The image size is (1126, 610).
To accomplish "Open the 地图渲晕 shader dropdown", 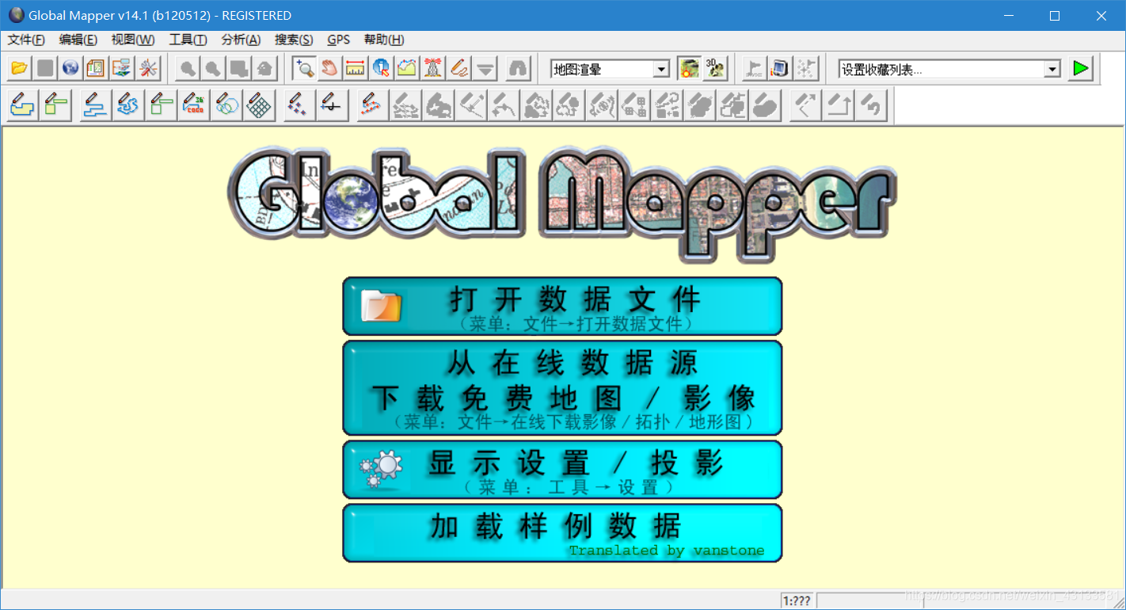I will click(x=661, y=69).
